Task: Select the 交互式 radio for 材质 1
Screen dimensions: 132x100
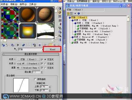Action: [45, 60]
